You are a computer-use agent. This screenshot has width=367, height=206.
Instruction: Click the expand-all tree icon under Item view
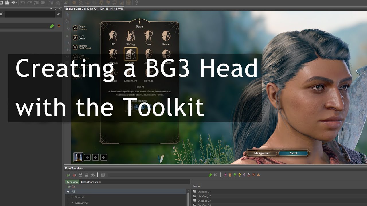pos(69,187)
